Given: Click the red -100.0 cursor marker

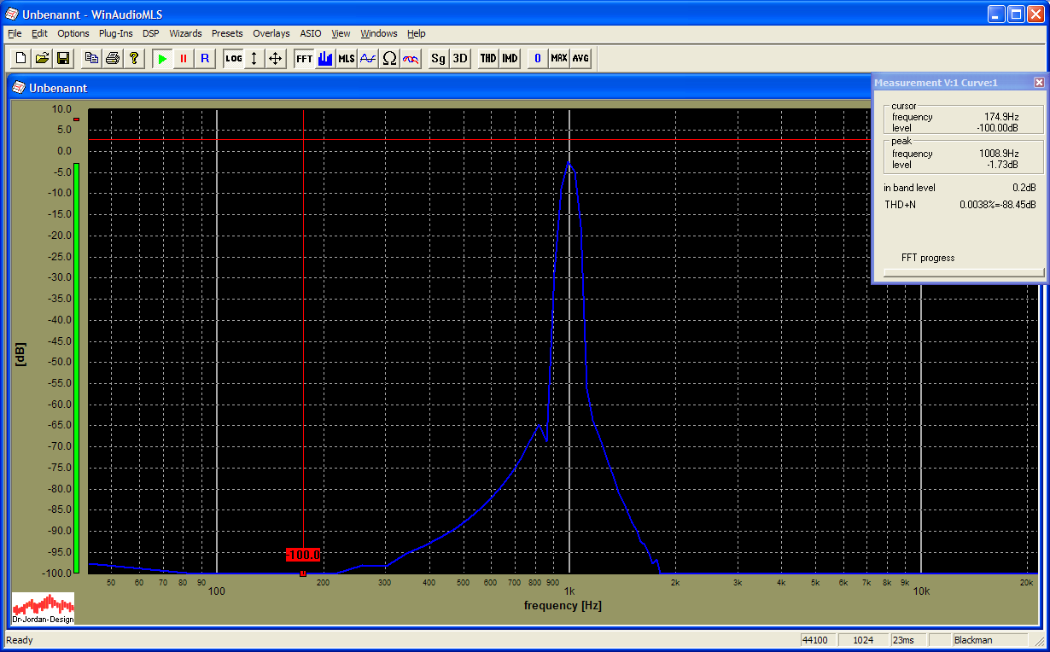Looking at the screenshot, I should point(303,556).
